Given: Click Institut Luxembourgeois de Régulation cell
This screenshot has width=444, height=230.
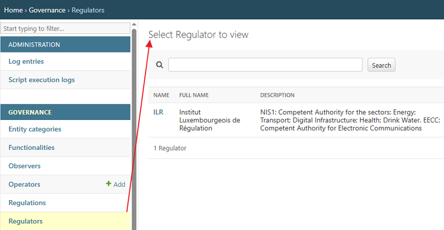Looking at the screenshot, I should click(210, 120).
